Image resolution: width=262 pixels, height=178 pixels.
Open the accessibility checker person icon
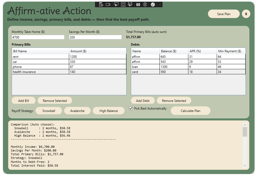coord(145,5)
